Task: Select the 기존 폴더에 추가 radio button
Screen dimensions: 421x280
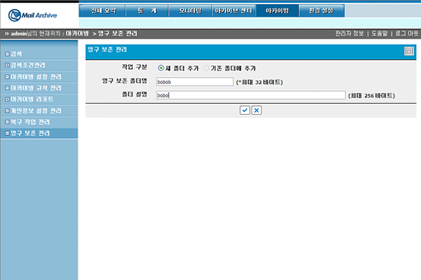Action: click(x=206, y=68)
